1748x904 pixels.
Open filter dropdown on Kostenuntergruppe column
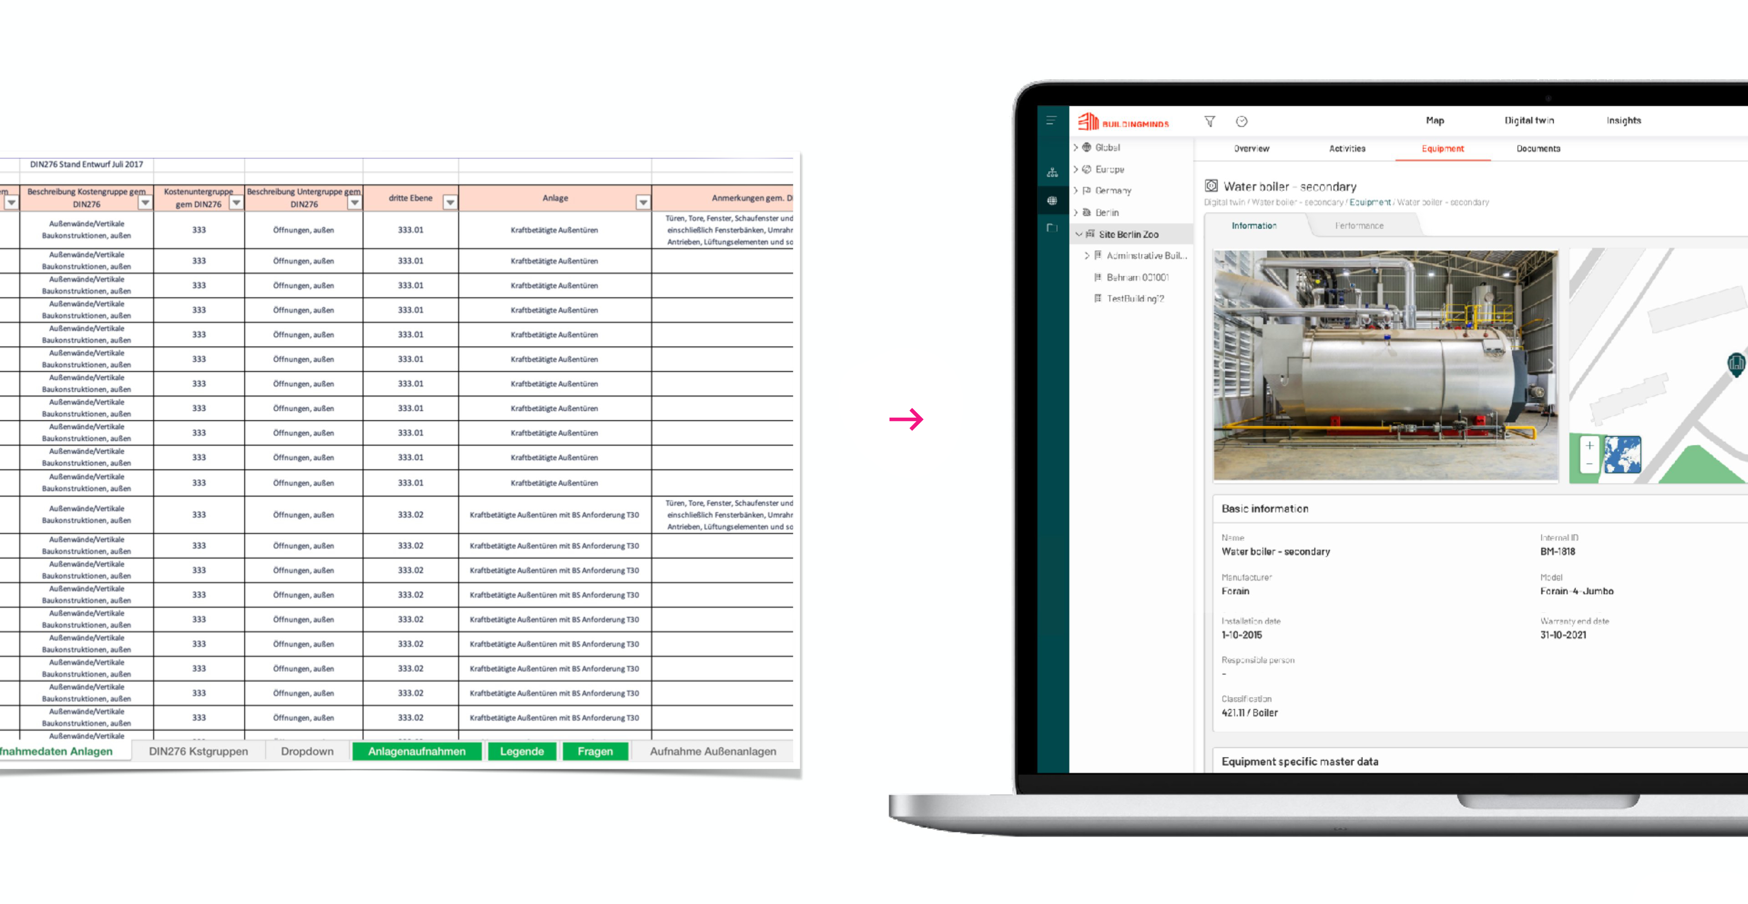[236, 203]
